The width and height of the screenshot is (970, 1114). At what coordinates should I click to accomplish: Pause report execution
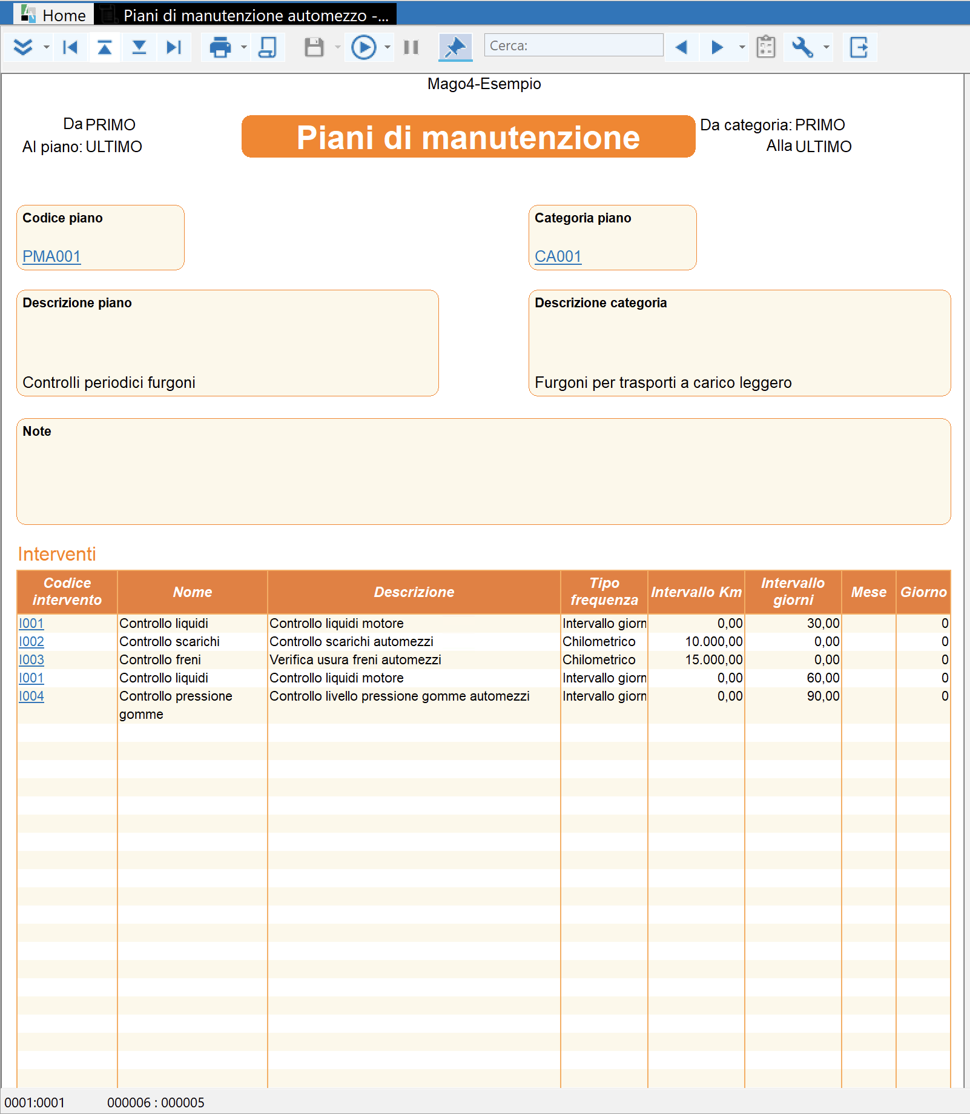(x=411, y=47)
